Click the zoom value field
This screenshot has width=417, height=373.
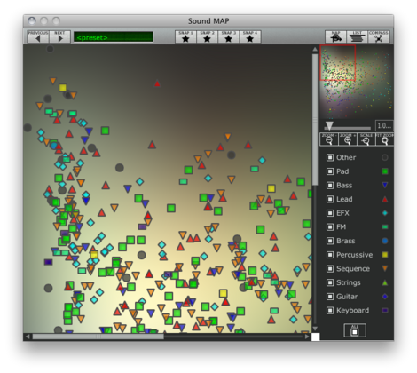point(384,125)
